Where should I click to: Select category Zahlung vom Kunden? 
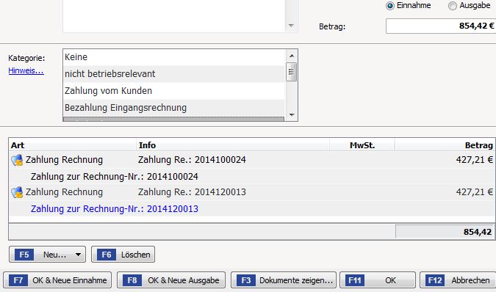pos(173,91)
